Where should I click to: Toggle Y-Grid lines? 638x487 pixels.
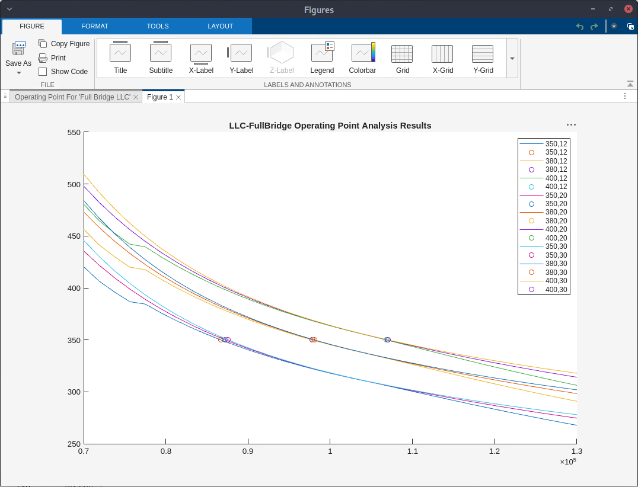483,57
